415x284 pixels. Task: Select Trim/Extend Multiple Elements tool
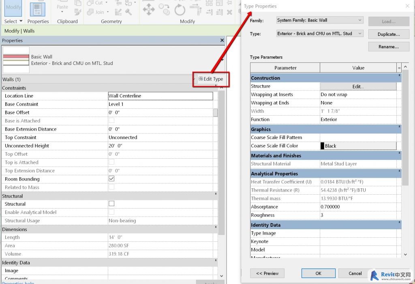[219, 12]
